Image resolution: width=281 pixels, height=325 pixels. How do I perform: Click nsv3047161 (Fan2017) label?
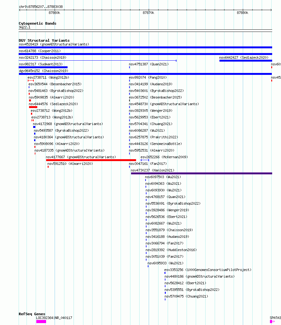point(148,164)
